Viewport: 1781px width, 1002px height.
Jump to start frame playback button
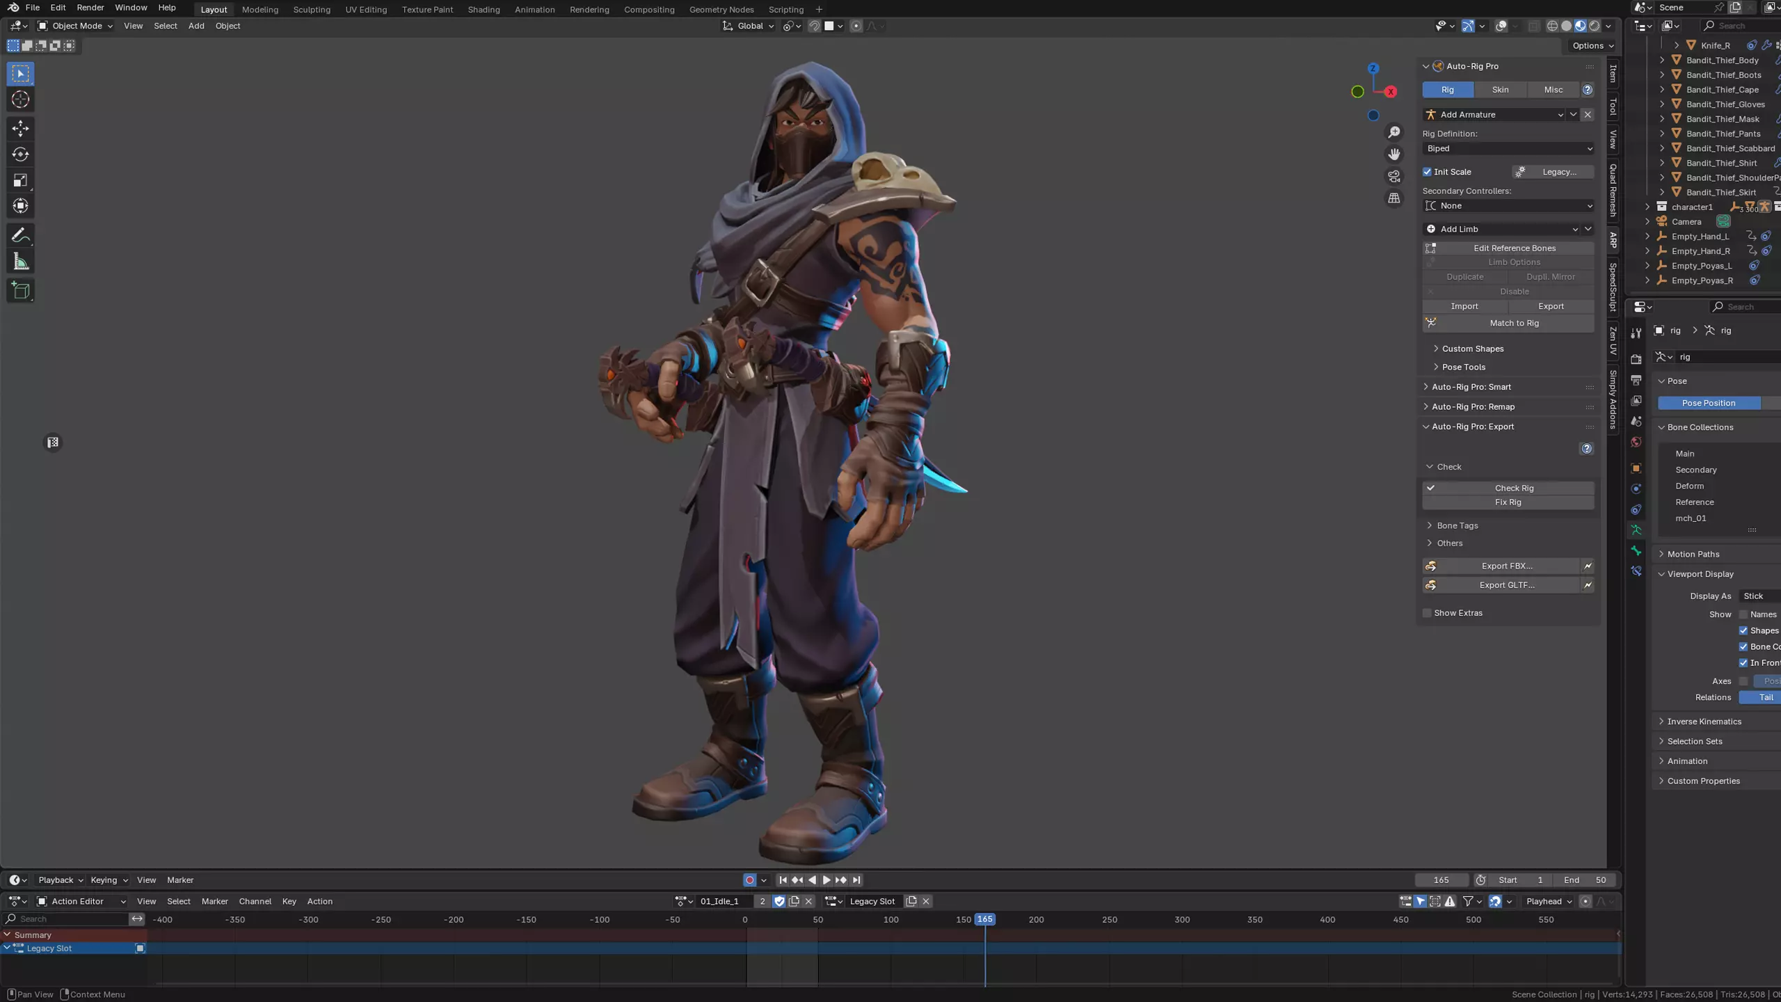(783, 880)
